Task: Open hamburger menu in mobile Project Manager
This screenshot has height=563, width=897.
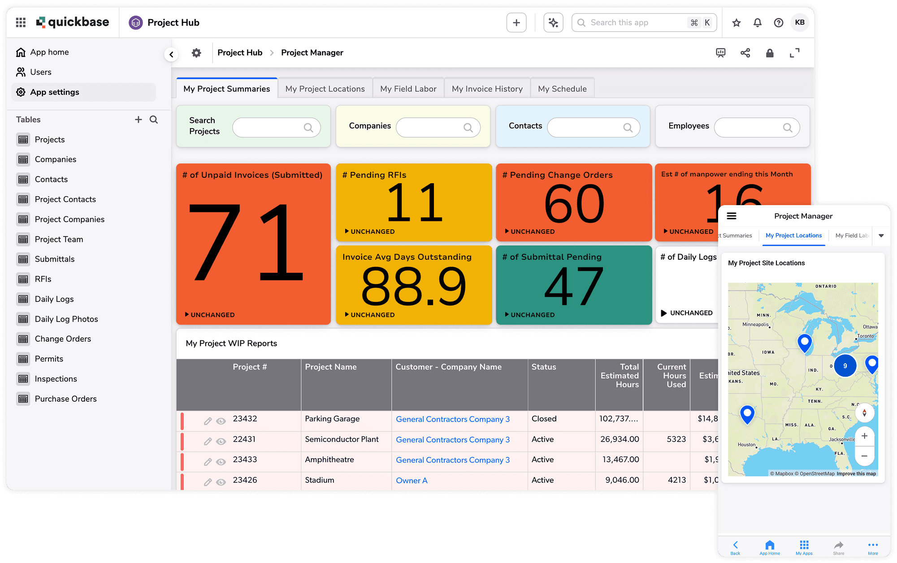Action: pyautogui.click(x=732, y=216)
